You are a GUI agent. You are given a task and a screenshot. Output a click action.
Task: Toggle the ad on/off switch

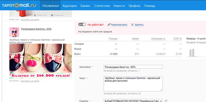point(82,24)
